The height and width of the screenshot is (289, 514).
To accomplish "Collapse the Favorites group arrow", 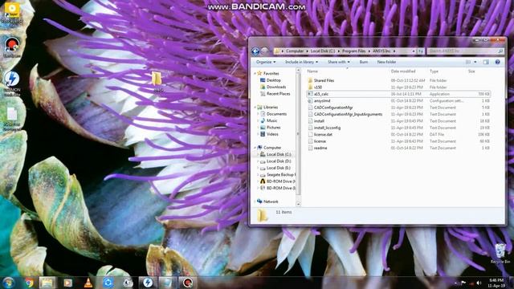I will point(255,73).
